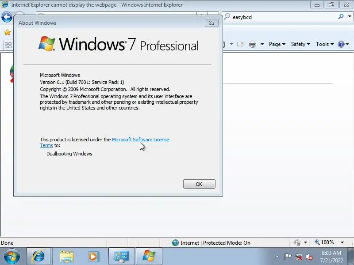Open the Safety menu
Image resolution: width=354 pixels, height=265 pixels.
pos(300,44)
